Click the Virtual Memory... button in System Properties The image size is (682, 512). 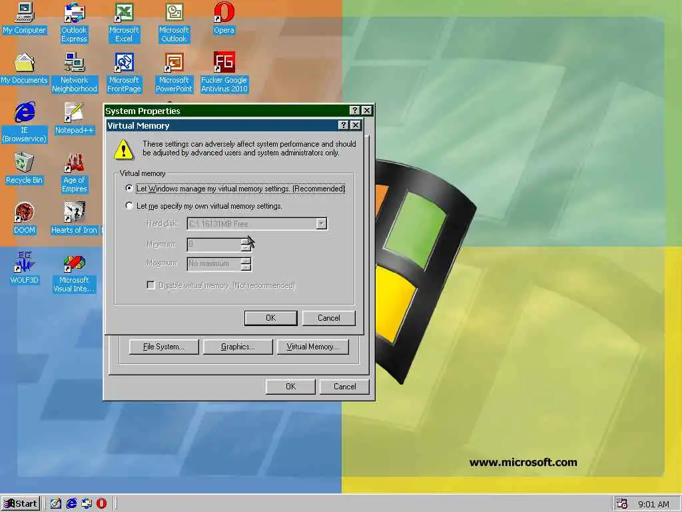coord(313,347)
